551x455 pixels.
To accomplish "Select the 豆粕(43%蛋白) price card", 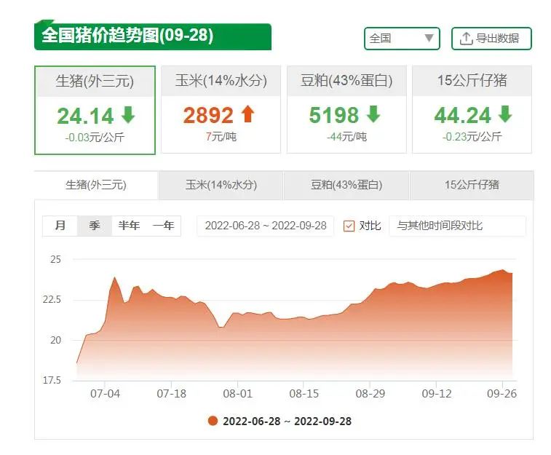I will click(x=346, y=109).
